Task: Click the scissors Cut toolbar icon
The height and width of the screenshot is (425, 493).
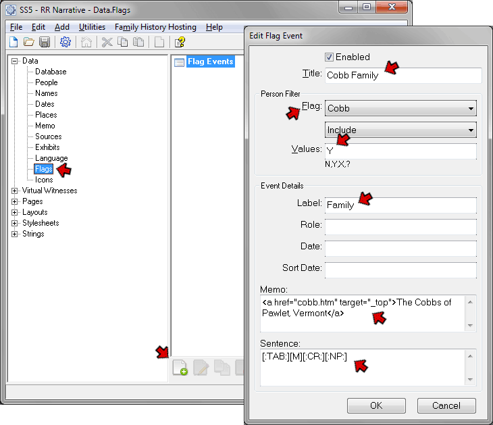Action: 107,42
